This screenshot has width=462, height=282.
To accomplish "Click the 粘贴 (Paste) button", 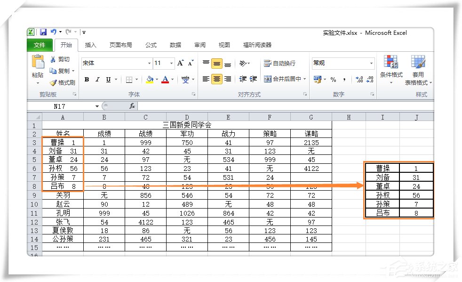I will click(x=38, y=66).
